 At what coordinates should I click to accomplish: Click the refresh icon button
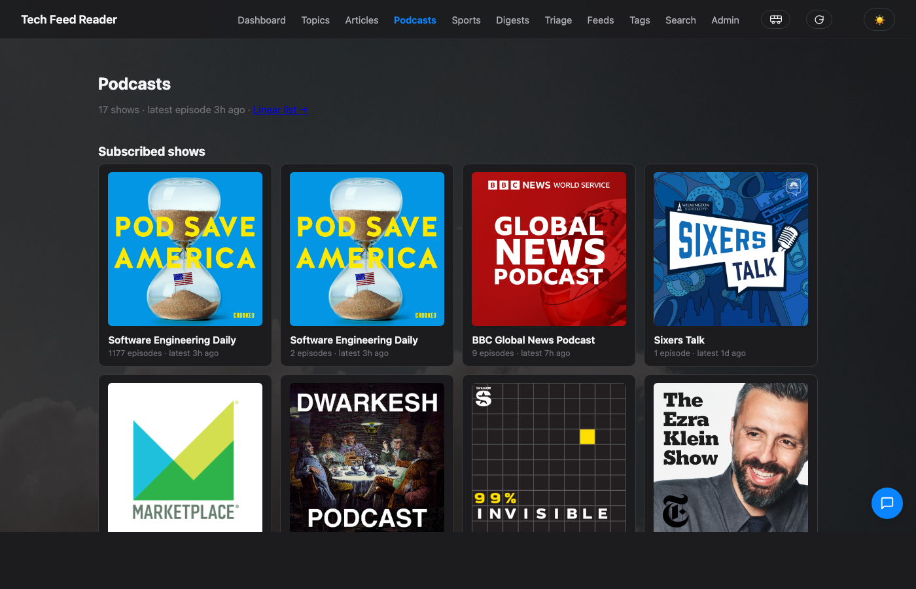point(819,20)
